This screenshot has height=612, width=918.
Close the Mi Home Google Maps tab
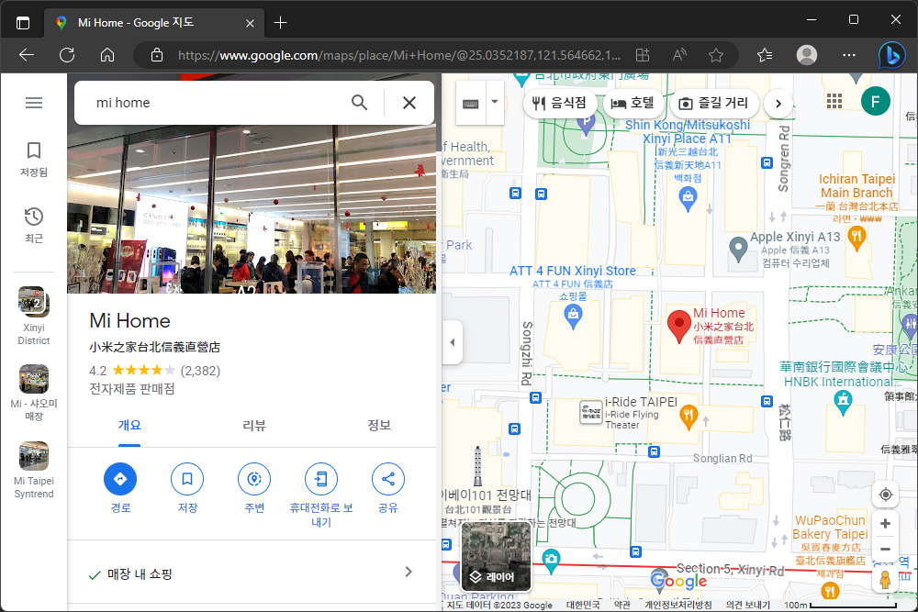(250, 24)
